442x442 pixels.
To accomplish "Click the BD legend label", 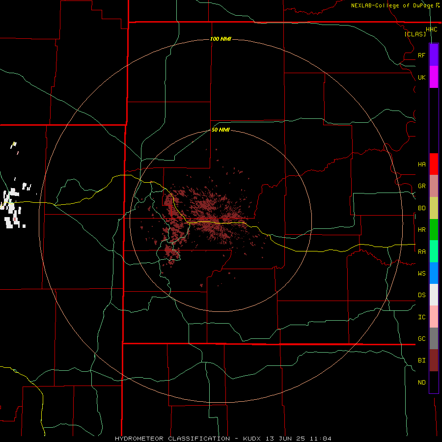I will (421, 208).
